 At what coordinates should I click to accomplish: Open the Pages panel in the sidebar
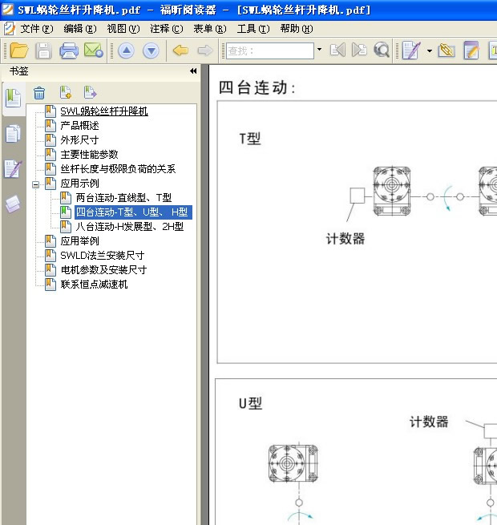click(13, 133)
